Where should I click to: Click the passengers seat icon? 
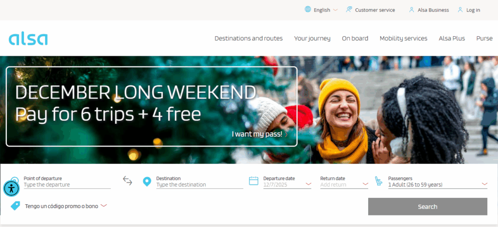pos(378,181)
